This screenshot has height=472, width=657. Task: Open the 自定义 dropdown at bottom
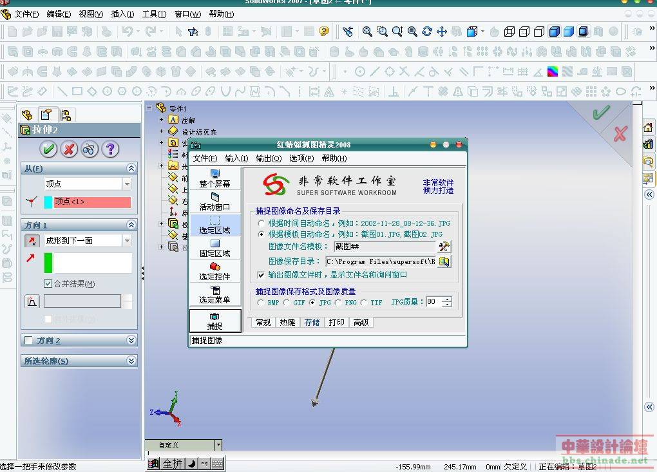pos(218,445)
